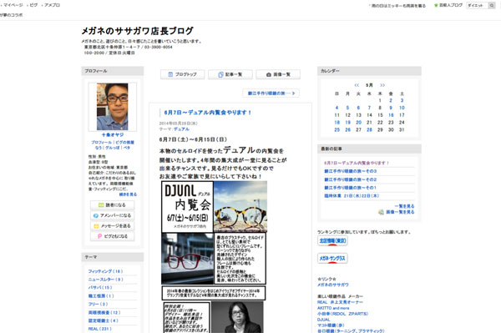
Task: Select day 3 in the calendar
Action: click(402, 100)
